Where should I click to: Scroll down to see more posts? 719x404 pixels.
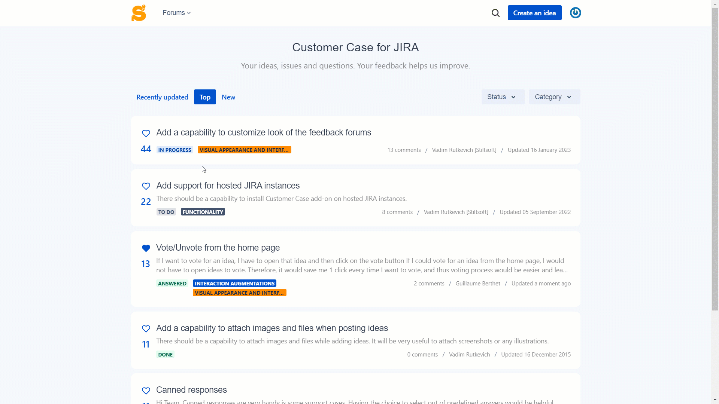click(x=715, y=398)
